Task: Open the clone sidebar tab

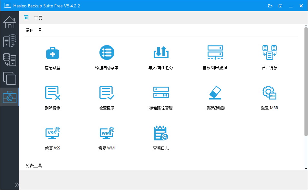Action: click(9, 78)
